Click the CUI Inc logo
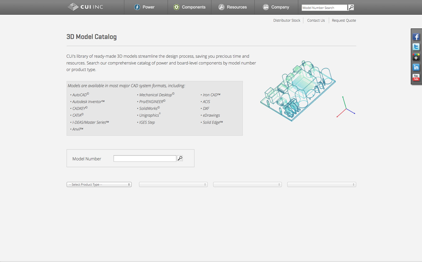The width and height of the screenshot is (422, 262). [x=85, y=7]
